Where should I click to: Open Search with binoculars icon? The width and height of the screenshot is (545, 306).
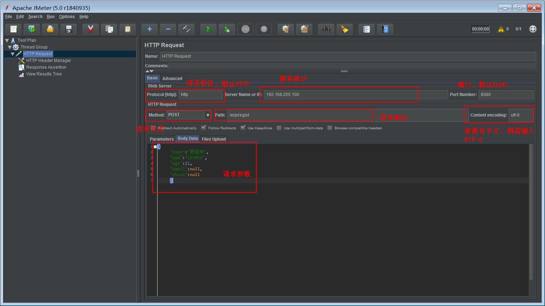[x=326, y=29]
